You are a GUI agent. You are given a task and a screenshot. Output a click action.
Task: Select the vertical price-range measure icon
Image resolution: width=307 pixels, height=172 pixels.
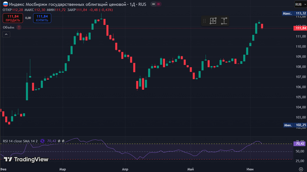click(x=224, y=21)
